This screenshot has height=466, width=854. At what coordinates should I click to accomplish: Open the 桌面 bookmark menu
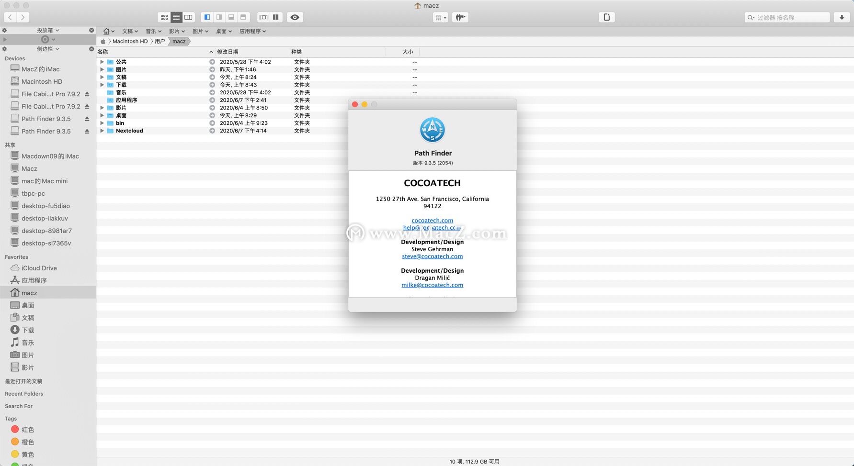(x=224, y=31)
